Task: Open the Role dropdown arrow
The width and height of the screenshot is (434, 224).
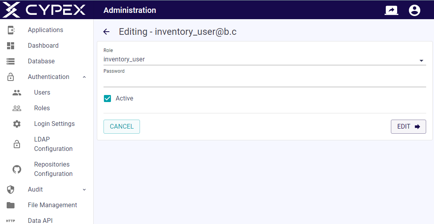Action: point(421,61)
